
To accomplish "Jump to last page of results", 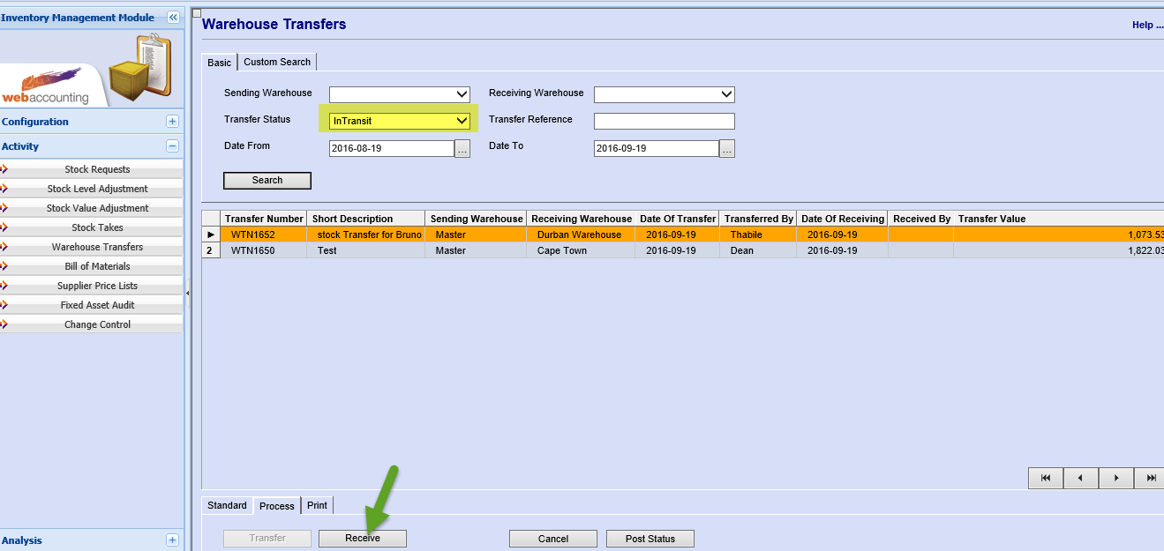I will [1151, 478].
